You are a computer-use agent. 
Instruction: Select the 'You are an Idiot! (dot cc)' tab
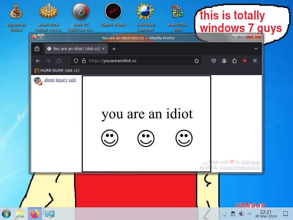pyautogui.click(x=76, y=49)
